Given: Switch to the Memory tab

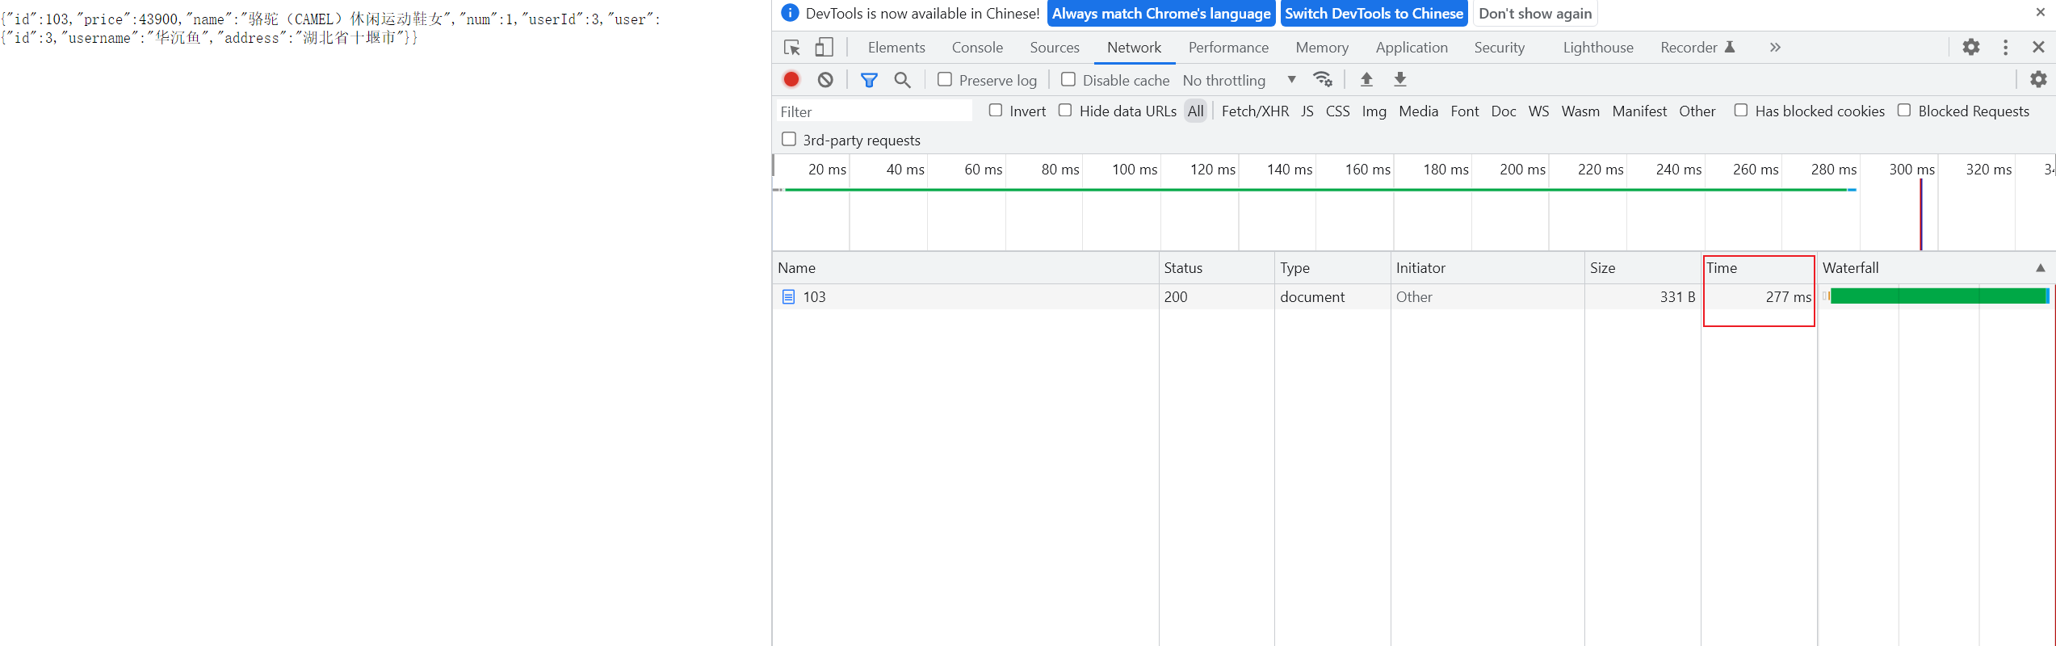Looking at the screenshot, I should pos(1322,48).
